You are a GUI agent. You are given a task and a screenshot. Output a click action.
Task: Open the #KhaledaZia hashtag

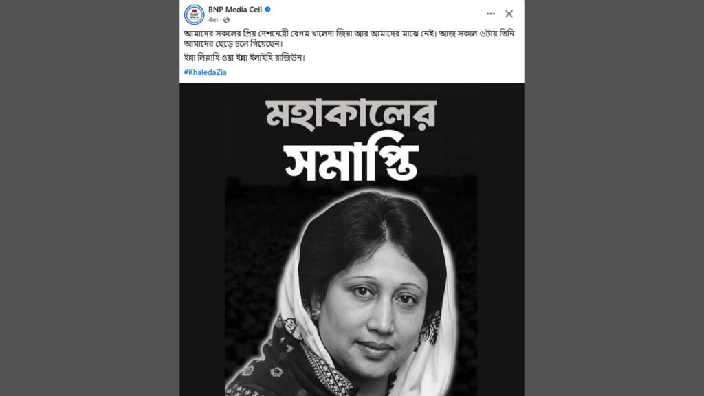205,72
